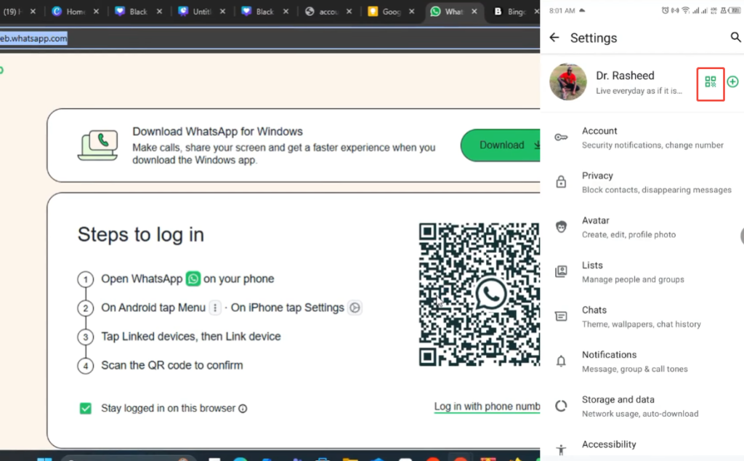Tap the Privacy lock icon
This screenshot has height=461, width=744.
(x=561, y=182)
